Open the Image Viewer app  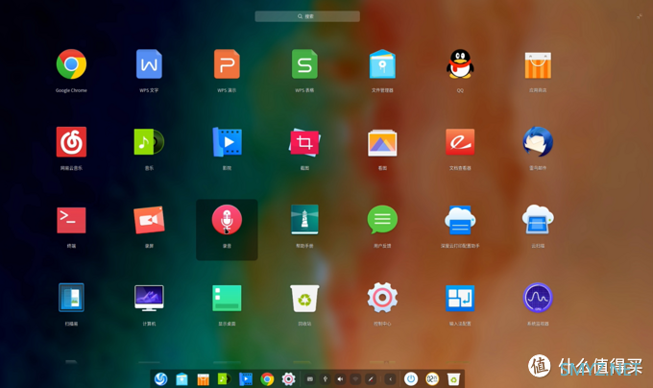click(382, 143)
